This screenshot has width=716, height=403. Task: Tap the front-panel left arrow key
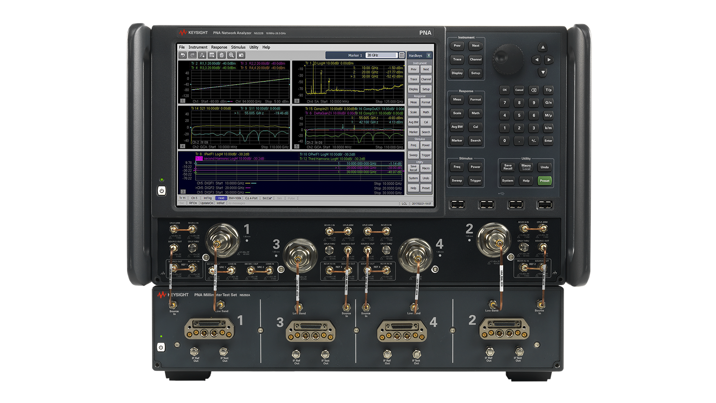pos(536,60)
